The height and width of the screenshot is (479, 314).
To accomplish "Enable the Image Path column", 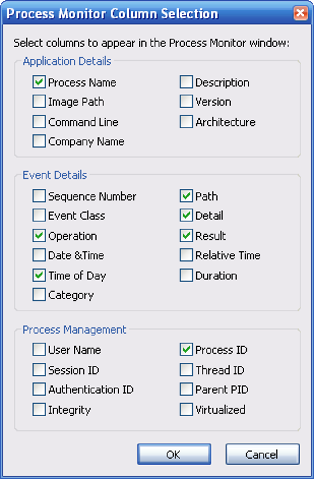I will click(38, 101).
